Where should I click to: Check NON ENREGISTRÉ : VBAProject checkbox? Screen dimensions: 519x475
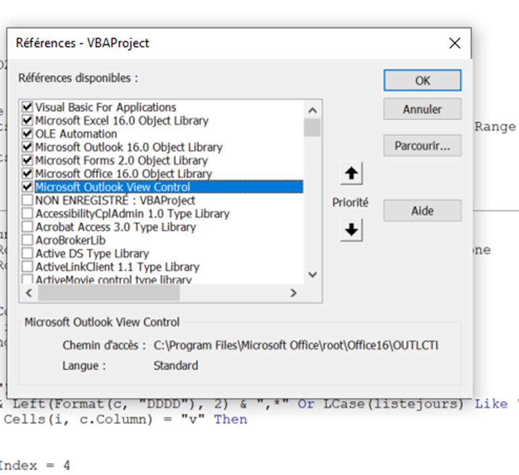[x=27, y=200]
